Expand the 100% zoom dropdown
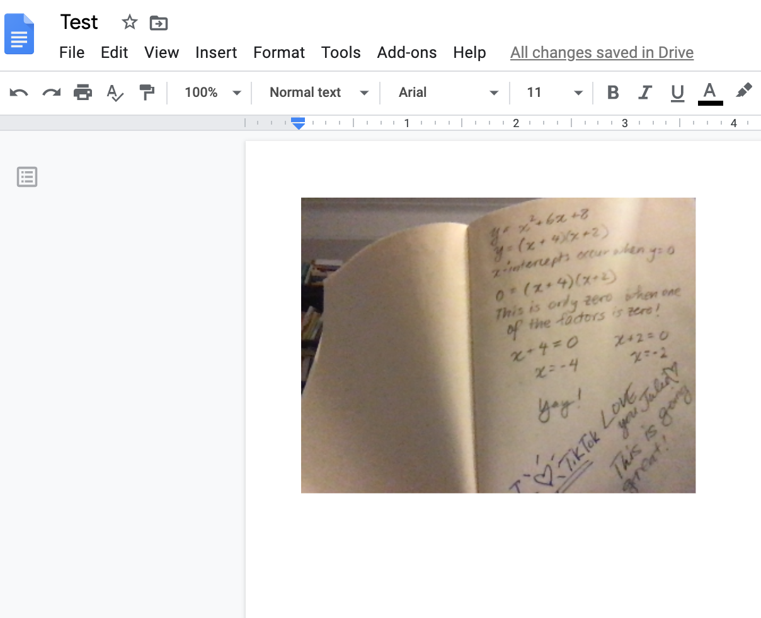 pyautogui.click(x=212, y=93)
